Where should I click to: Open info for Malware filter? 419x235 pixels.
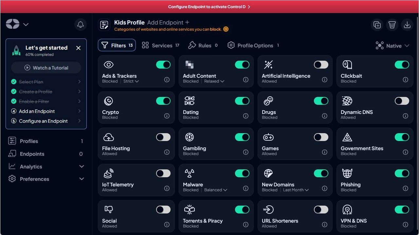coord(246,188)
